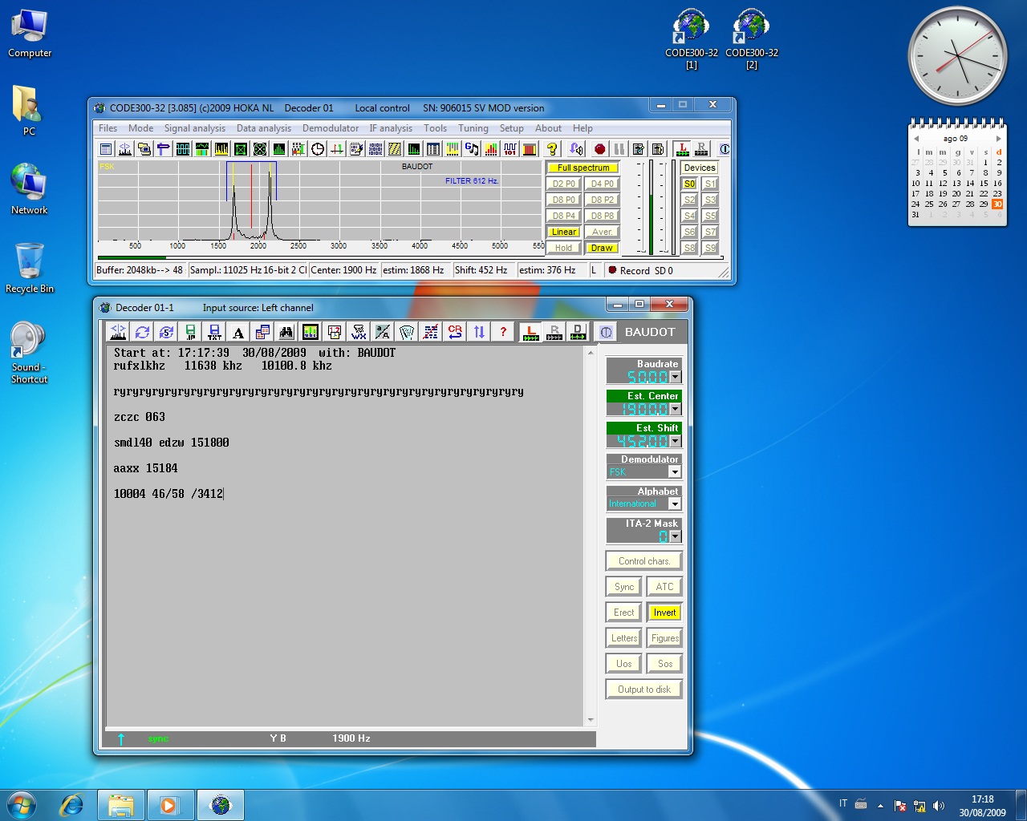
Task: Click the red question mark icon in decoder toolbar
Action: tap(503, 332)
